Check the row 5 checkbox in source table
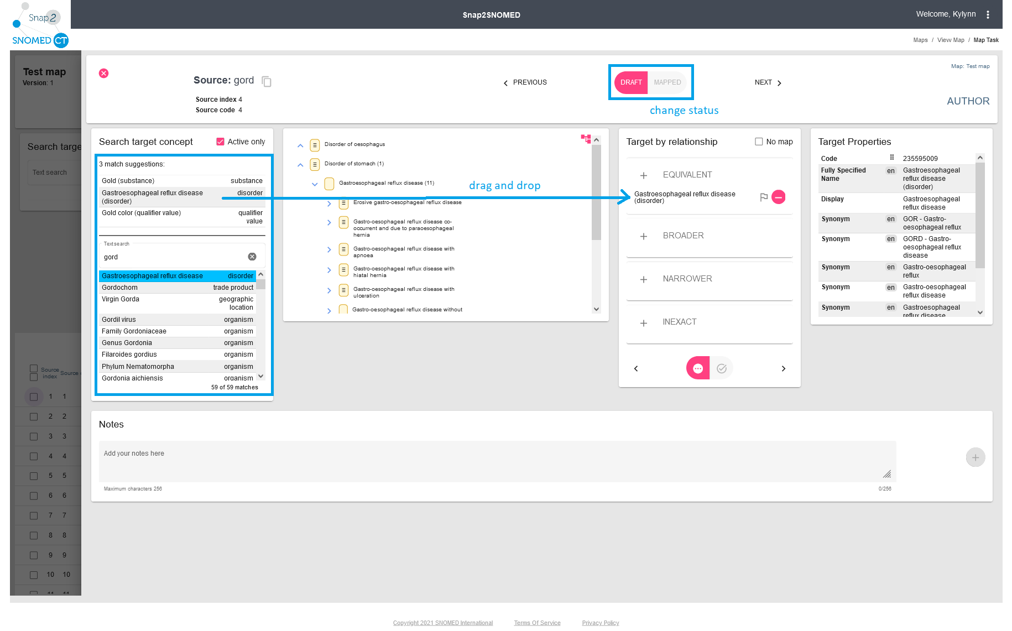Image resolution: width=1012 pixels, height=631 pixels. coord(34,476)
